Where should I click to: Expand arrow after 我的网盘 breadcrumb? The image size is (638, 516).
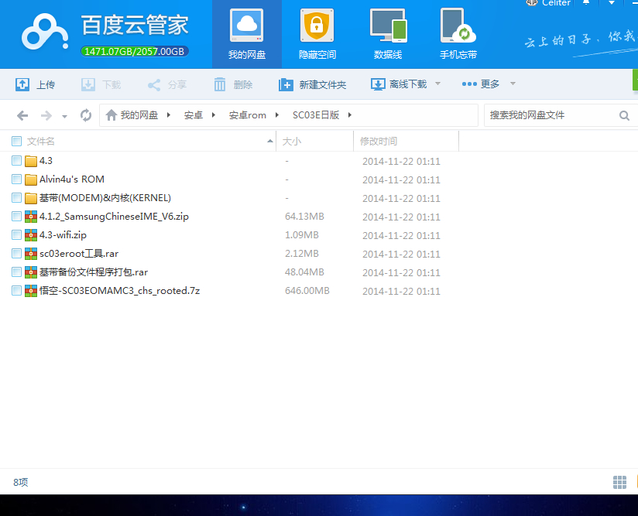(x=169, y=115)
